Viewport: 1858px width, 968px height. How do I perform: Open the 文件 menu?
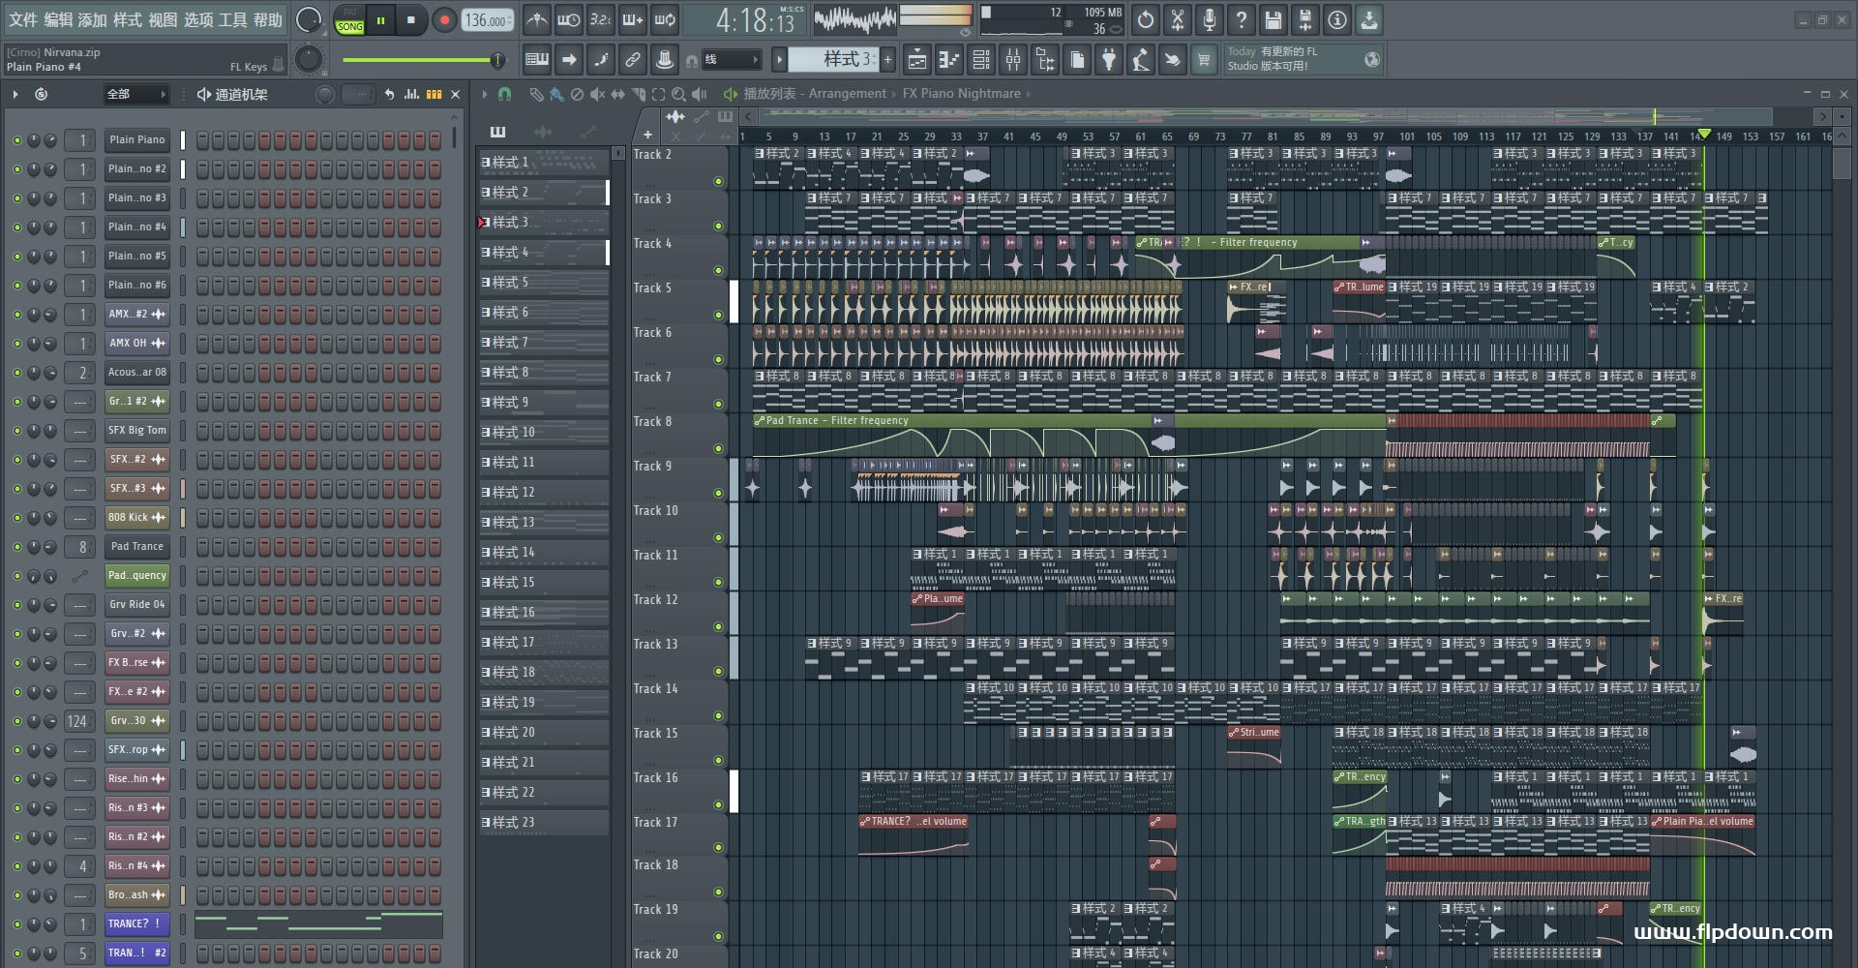[23, 19]
